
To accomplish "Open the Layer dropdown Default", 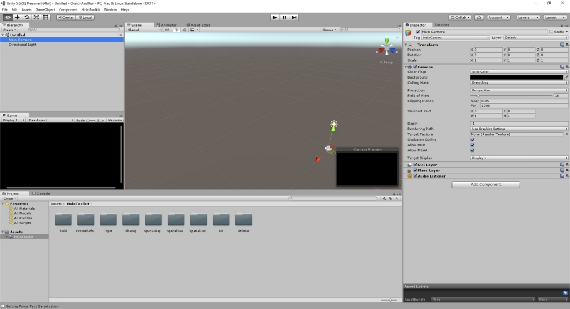I will click(x=535, y=37).
